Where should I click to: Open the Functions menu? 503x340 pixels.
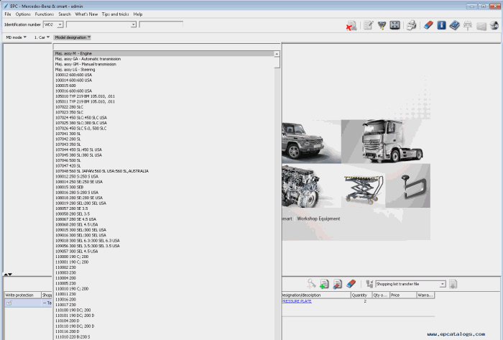45,14
